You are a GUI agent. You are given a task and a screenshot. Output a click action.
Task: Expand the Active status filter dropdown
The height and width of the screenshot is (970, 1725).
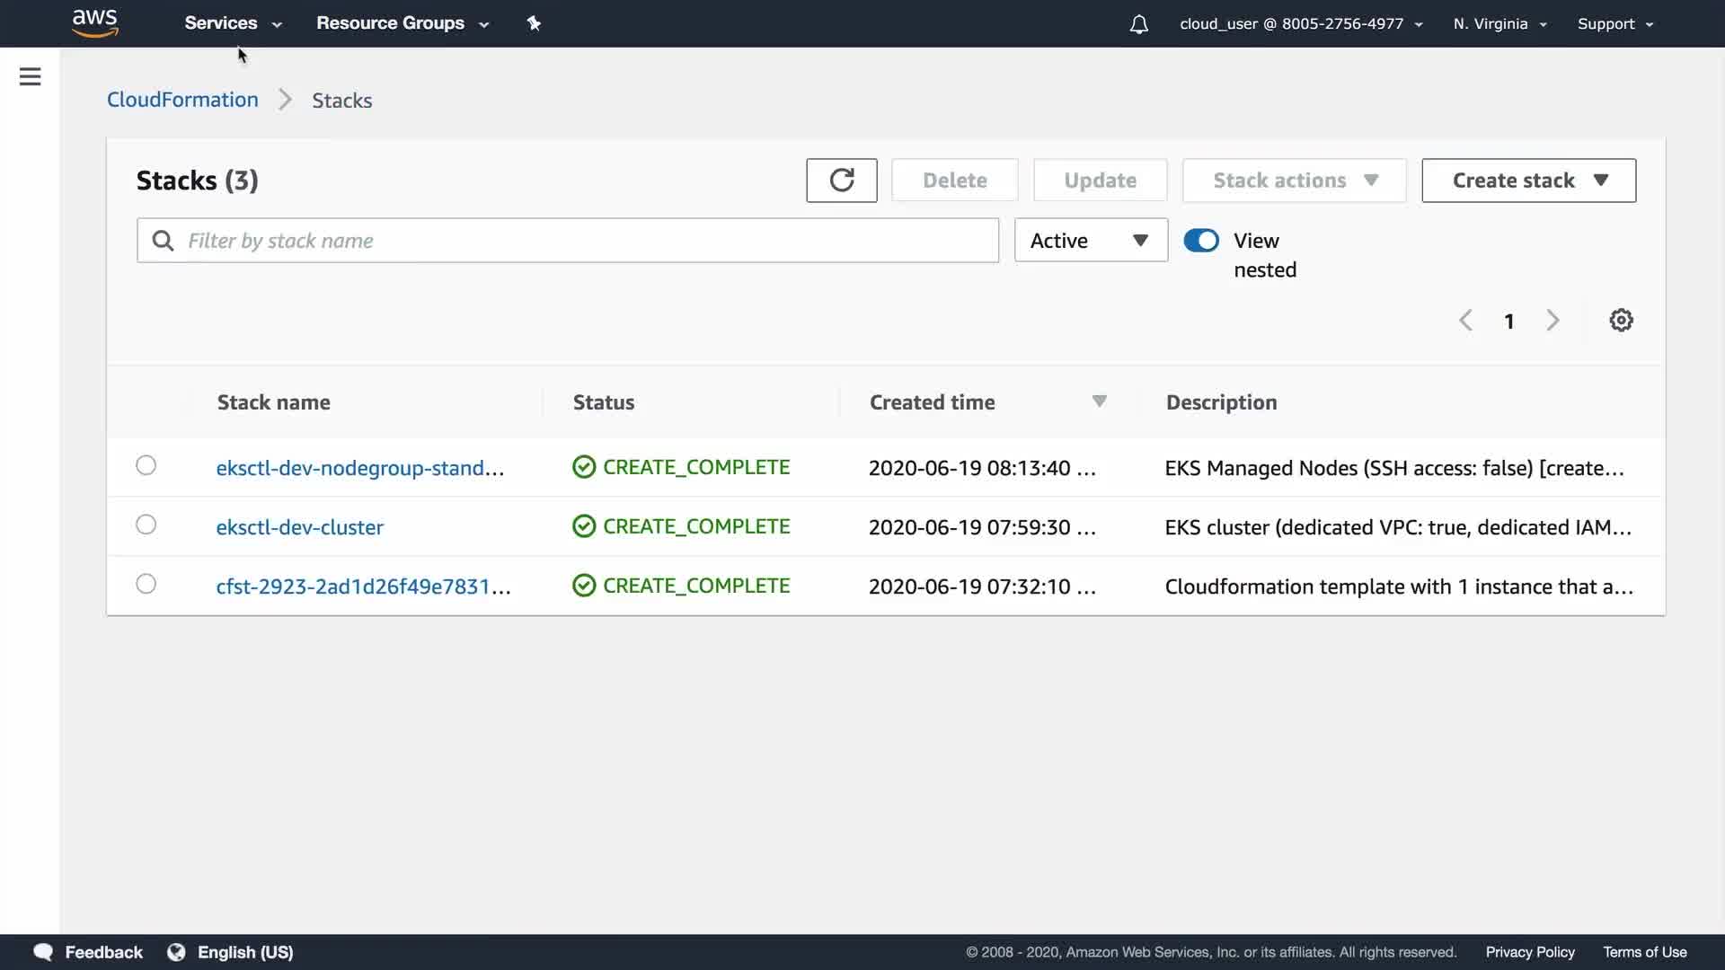(x=1090, y=241)
